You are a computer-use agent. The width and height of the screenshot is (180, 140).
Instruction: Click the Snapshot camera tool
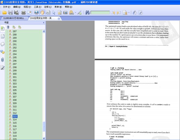tap(65, 13)
